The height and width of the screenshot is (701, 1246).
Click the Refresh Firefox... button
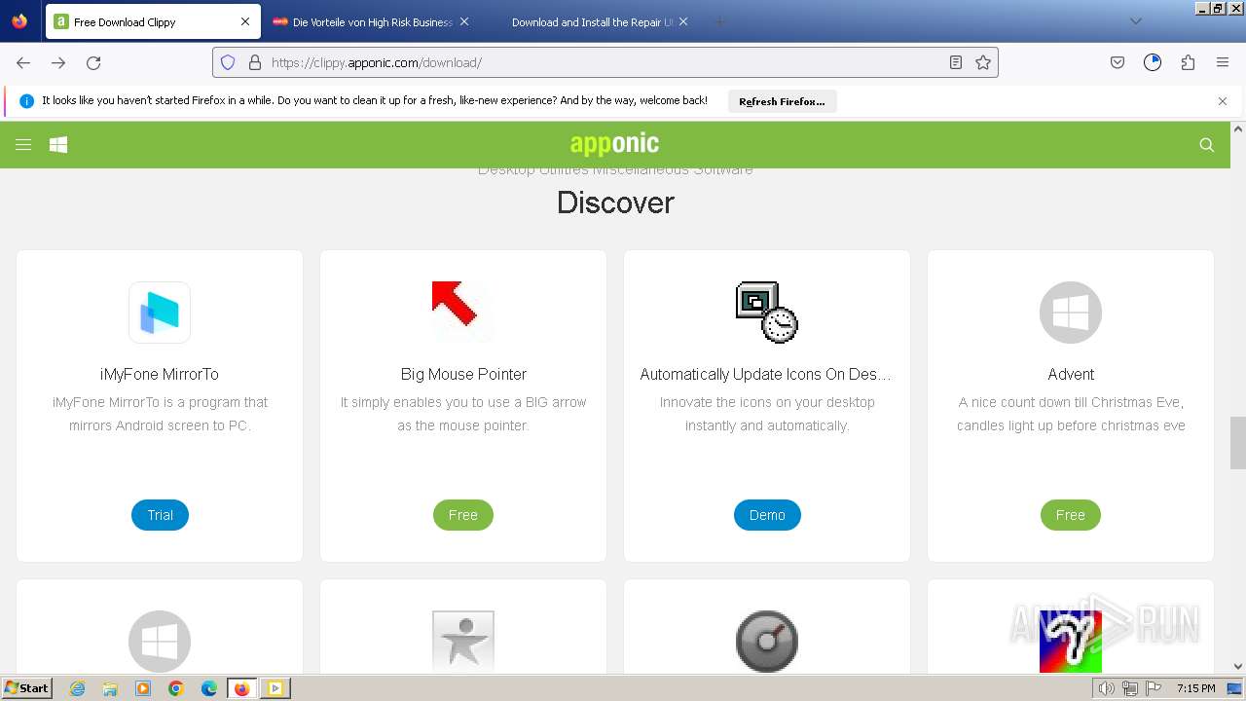[782, 101]
